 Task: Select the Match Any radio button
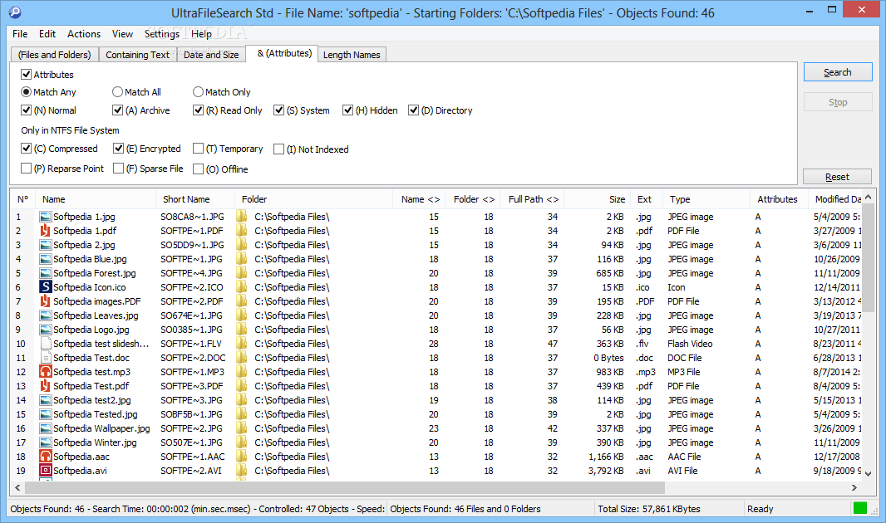(26, 91)
